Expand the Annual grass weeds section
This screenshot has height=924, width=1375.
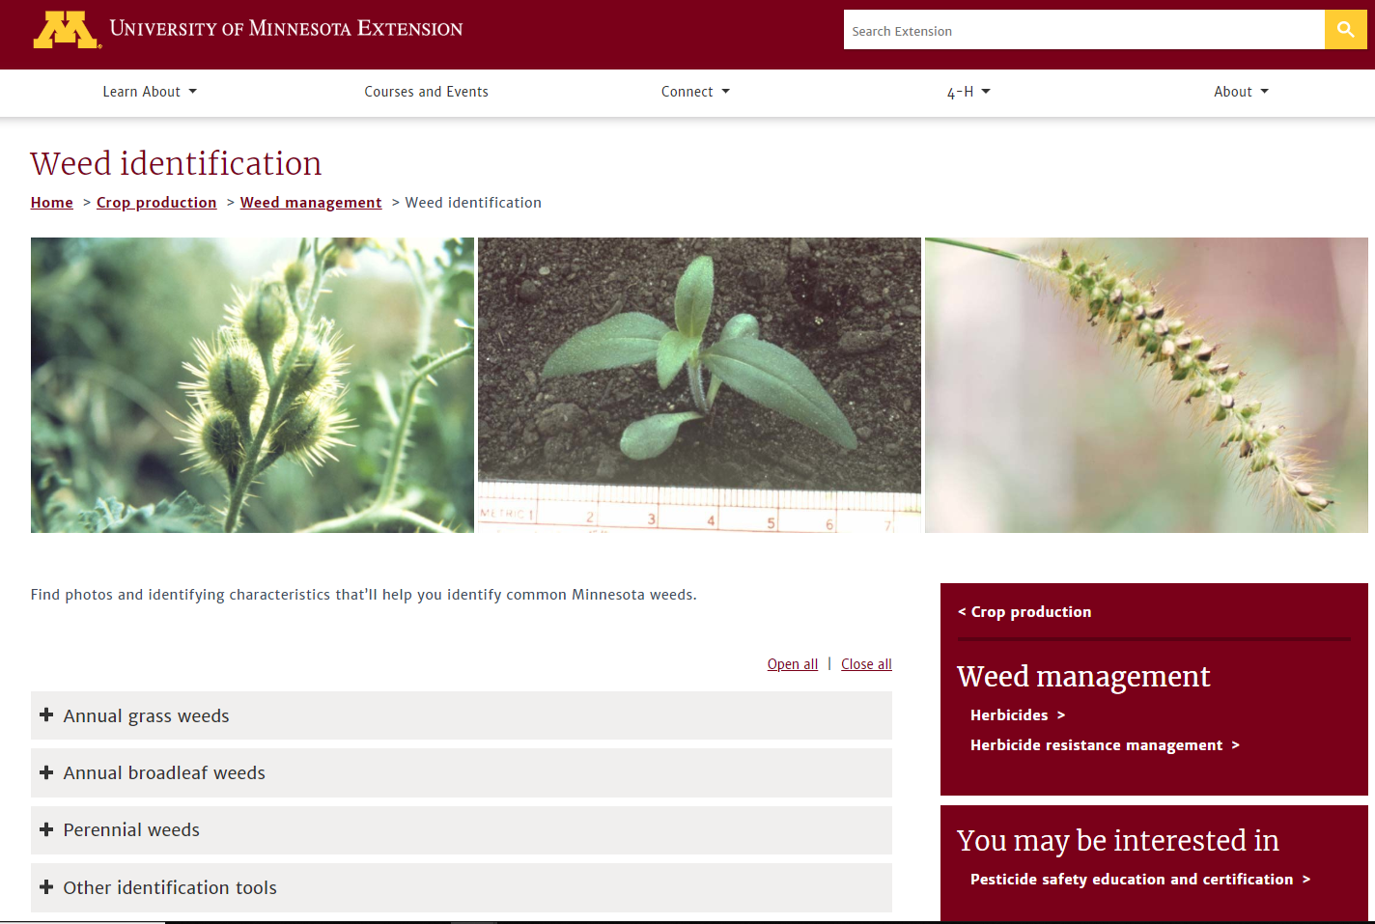point(462,715)
